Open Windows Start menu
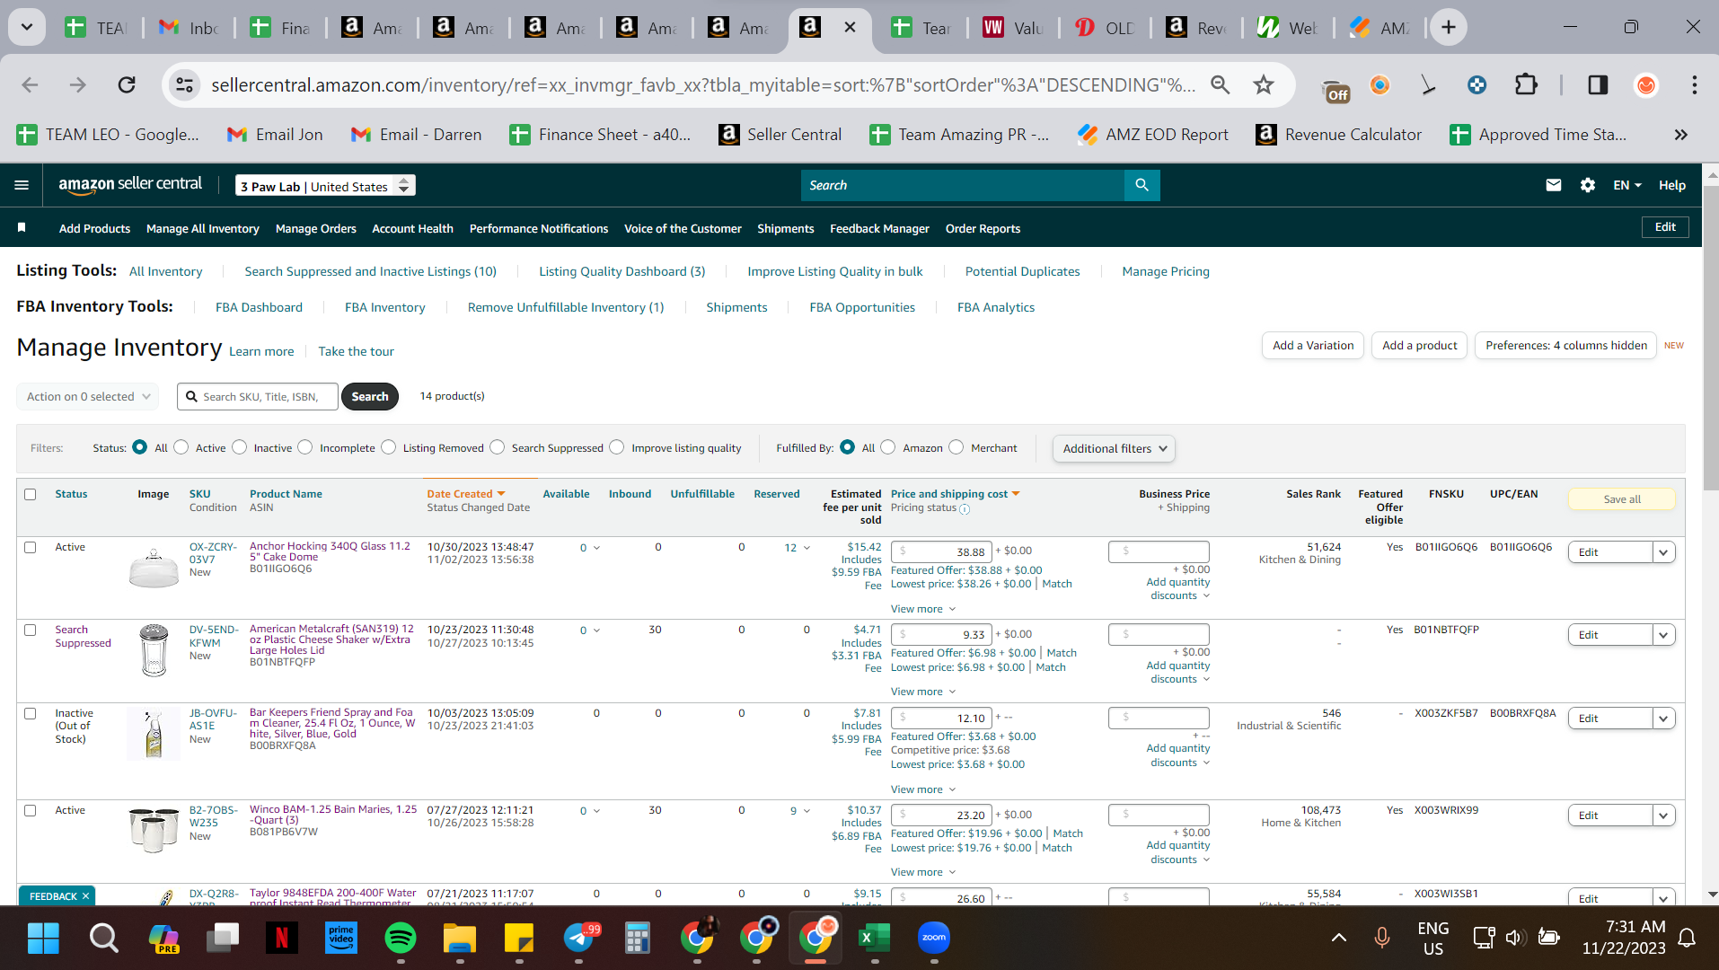The height and width of the screenshot is (970, 1719). click(43, 939)
